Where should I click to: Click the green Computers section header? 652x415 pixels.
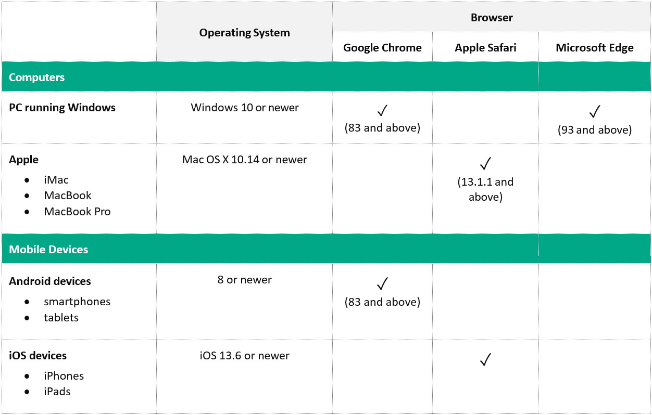point(37,77)
